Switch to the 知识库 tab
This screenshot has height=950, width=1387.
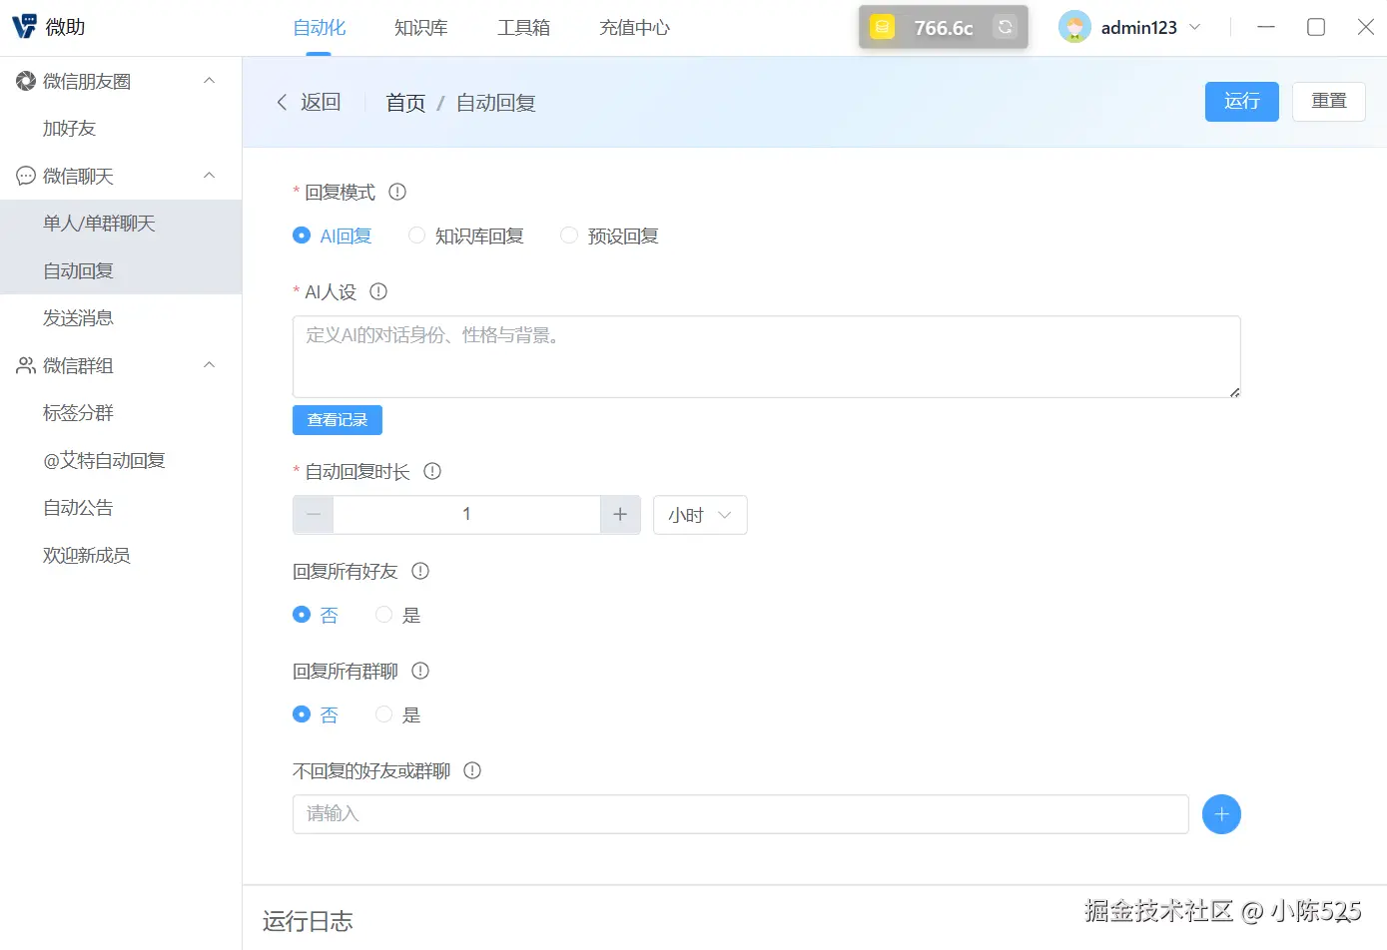421,27
